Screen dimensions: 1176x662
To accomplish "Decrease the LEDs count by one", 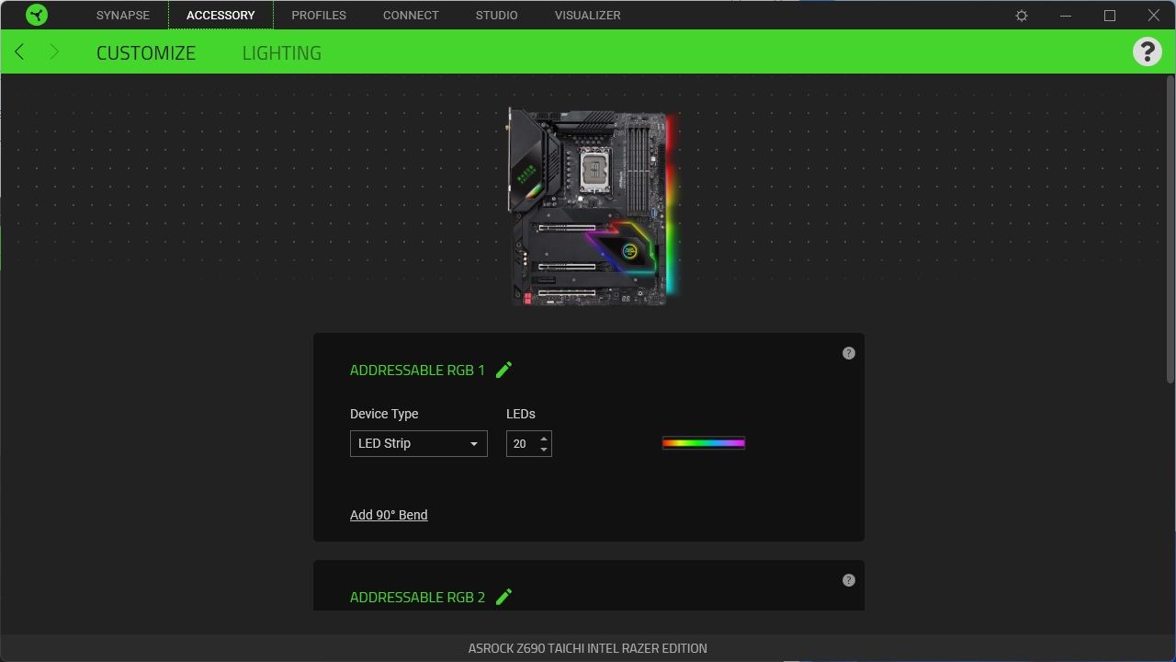I will pyautogui.click(x=544, y=450).
